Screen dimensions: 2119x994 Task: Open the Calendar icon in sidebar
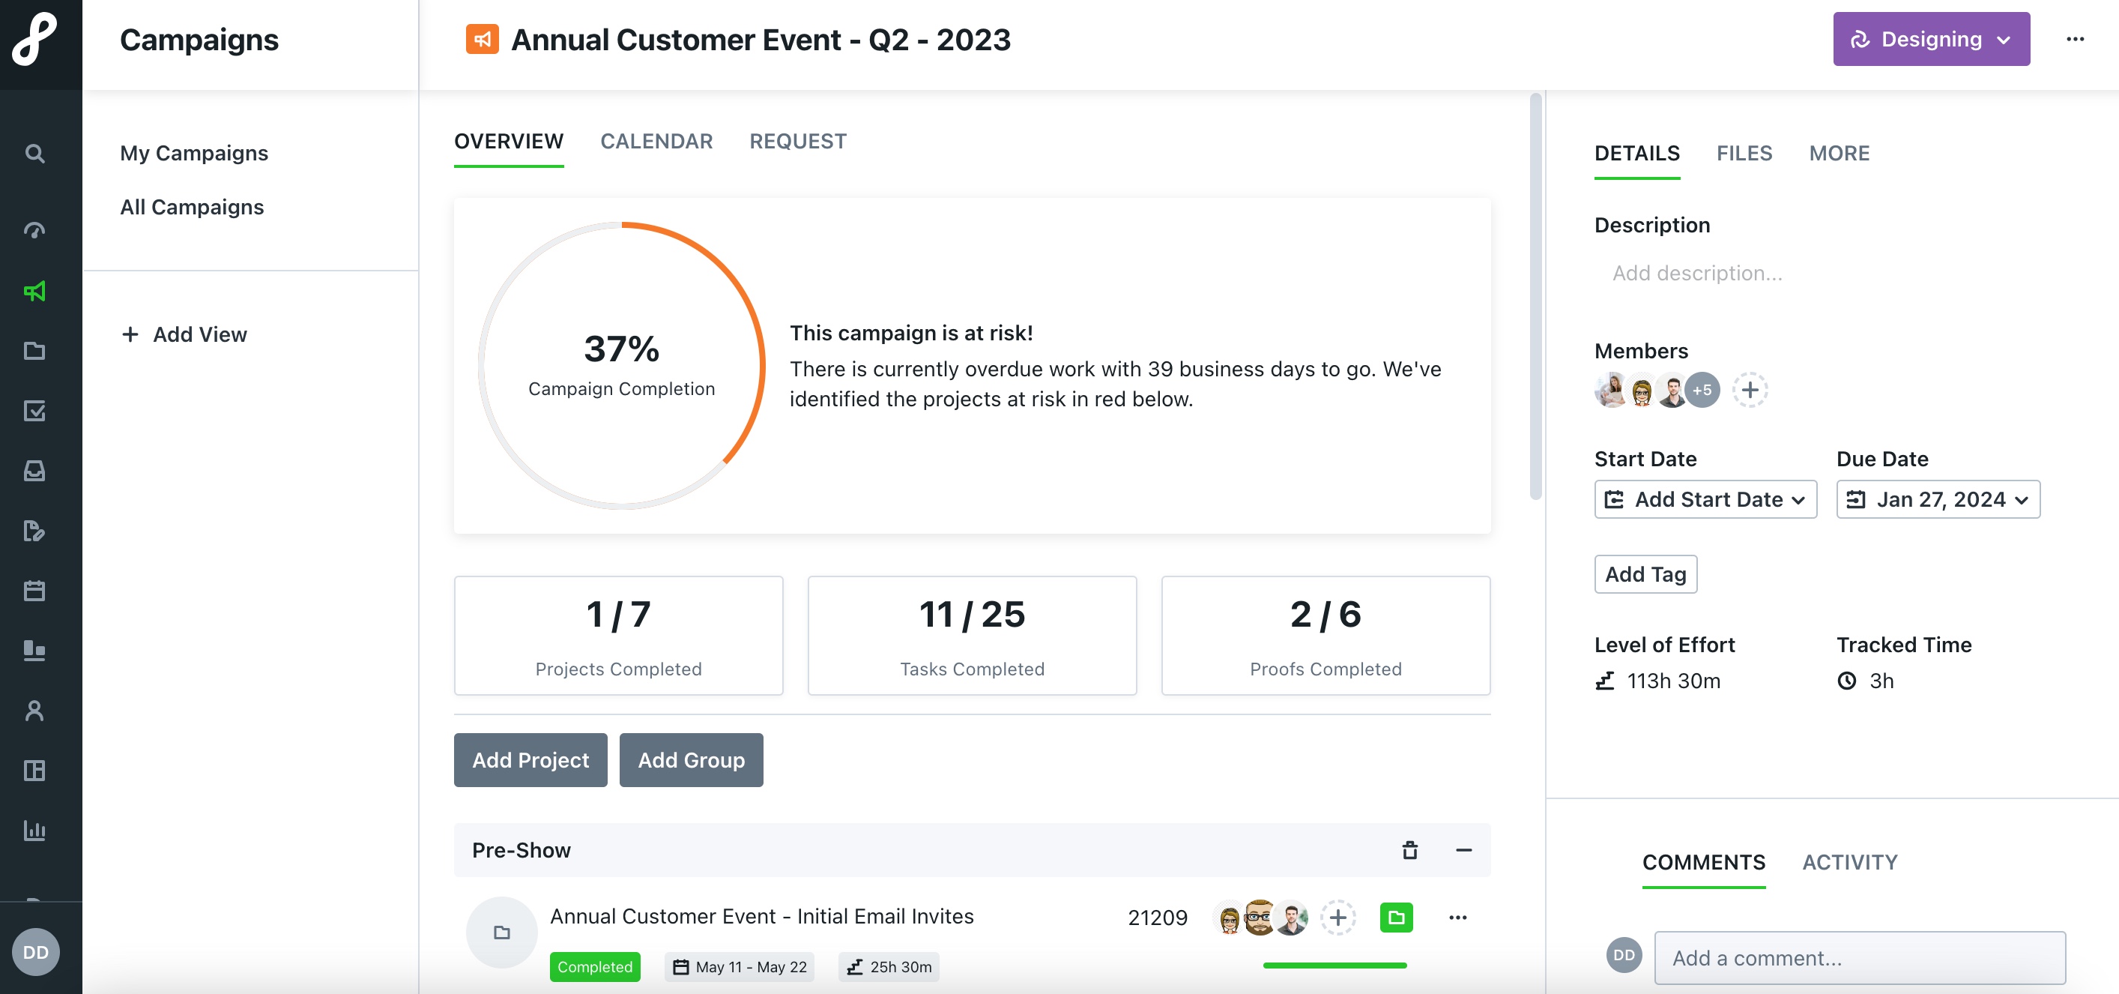pos(34,590)
